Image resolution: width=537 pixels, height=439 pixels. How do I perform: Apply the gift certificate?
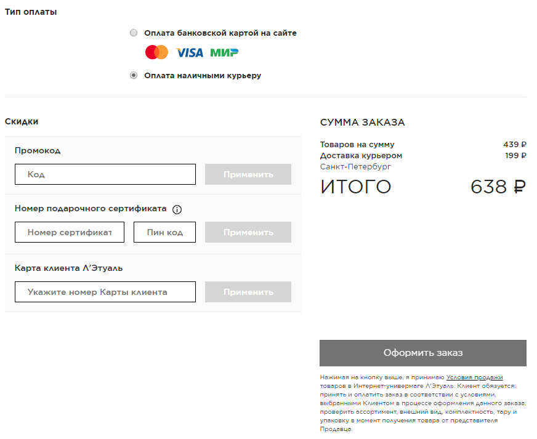[x=248, y=232]
